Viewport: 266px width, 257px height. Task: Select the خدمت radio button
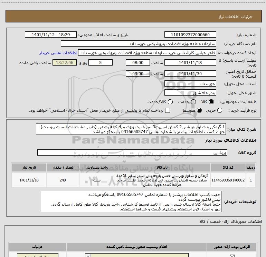pyautogui.click(x=193, y=102)
